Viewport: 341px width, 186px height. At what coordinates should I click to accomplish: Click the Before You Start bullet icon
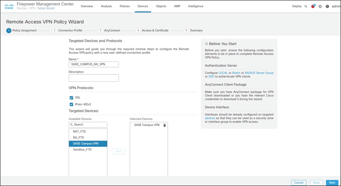pyautogui.click(x=207, y=44)
